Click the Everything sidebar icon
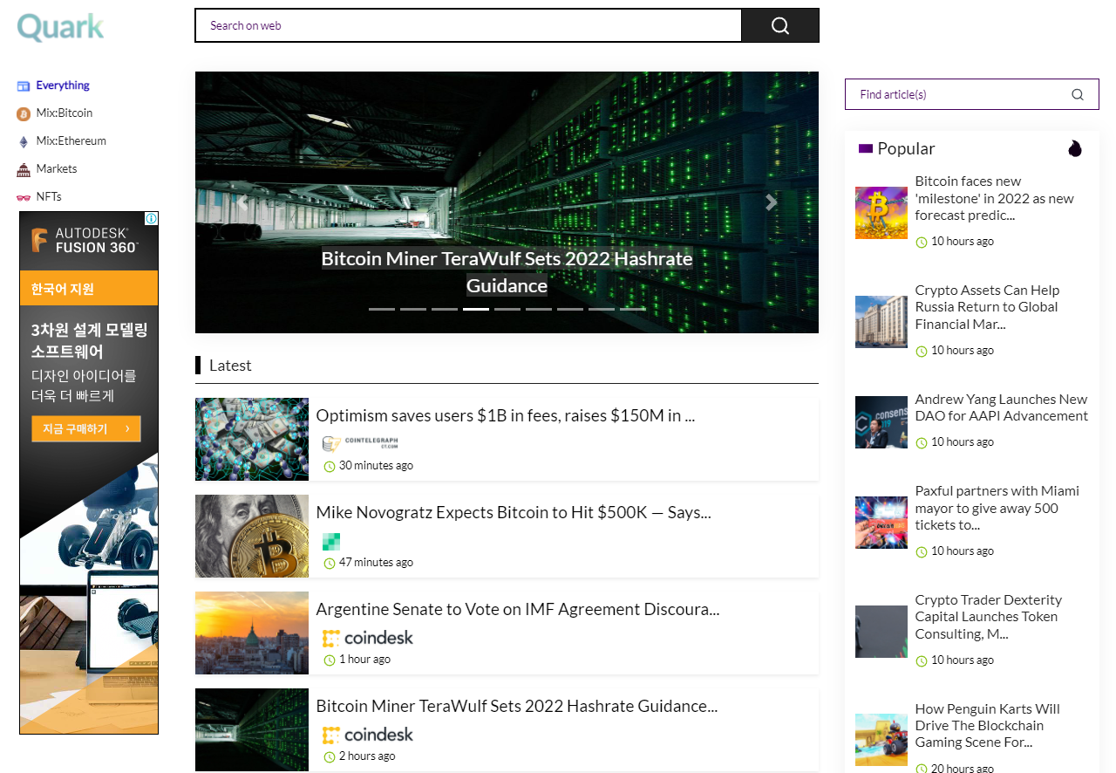 [24, 86]
